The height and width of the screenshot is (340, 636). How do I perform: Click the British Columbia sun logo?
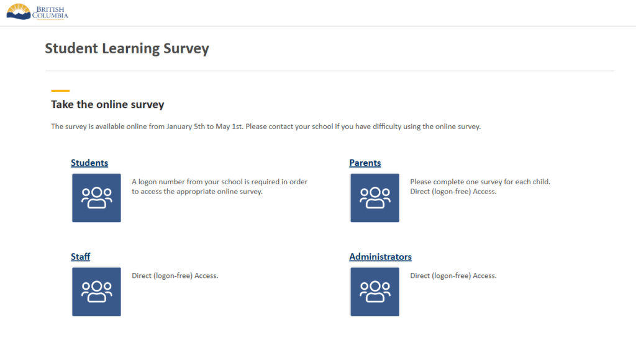point(19,12)
